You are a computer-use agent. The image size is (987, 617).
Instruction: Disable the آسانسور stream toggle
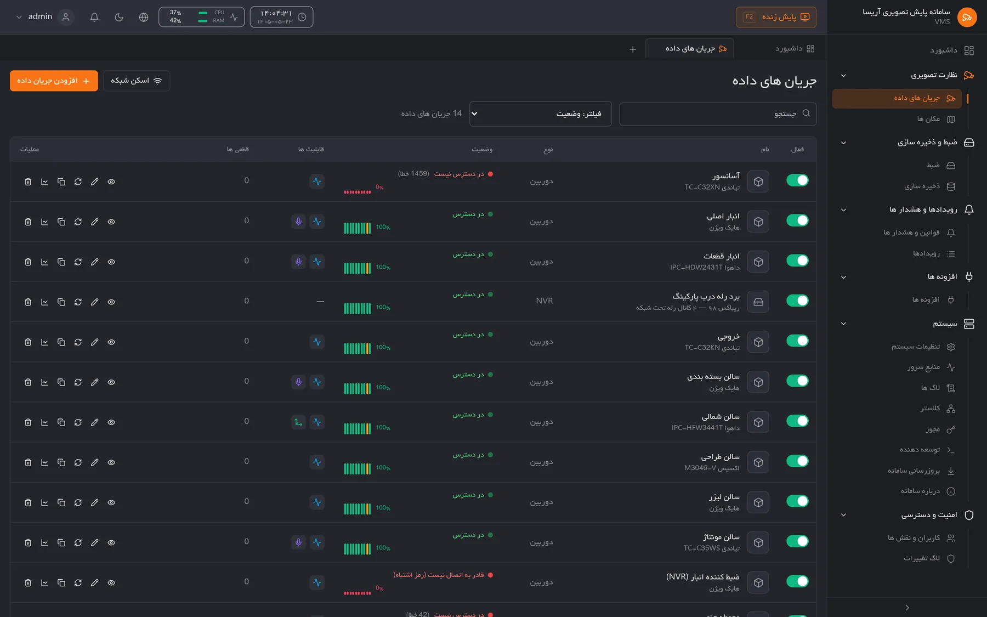797,180
